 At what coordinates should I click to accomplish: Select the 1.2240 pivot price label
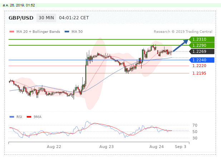[202, 60]
